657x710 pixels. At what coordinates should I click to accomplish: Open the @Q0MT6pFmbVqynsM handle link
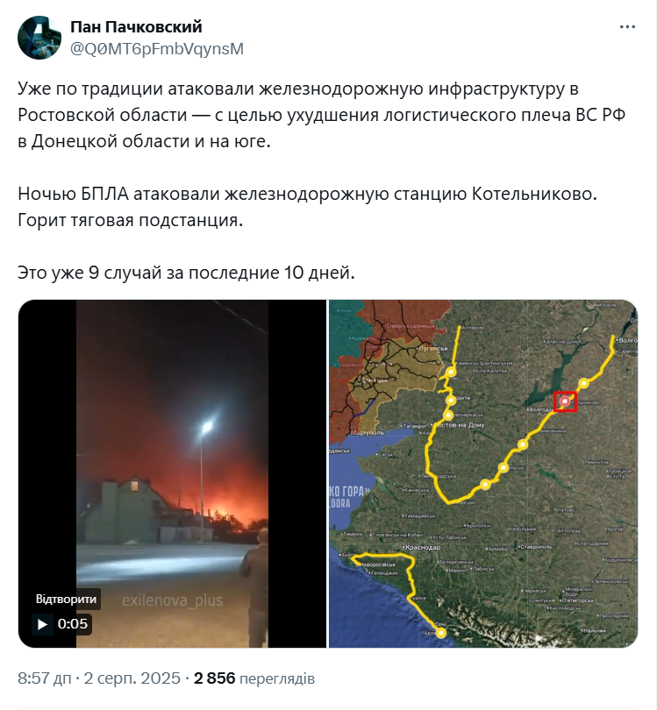[157, 48]
